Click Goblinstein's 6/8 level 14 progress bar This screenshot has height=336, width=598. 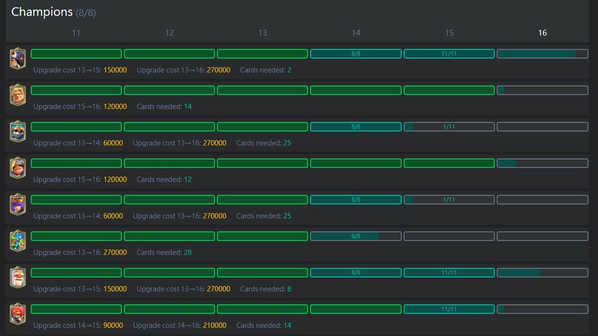coord(355,236)
